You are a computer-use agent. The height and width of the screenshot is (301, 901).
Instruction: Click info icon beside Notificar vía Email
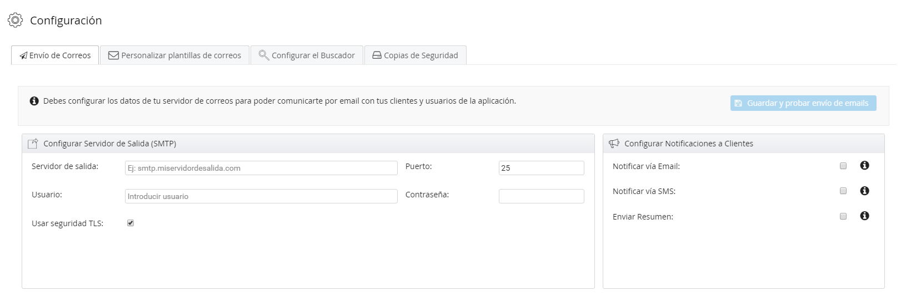(864, 166)
